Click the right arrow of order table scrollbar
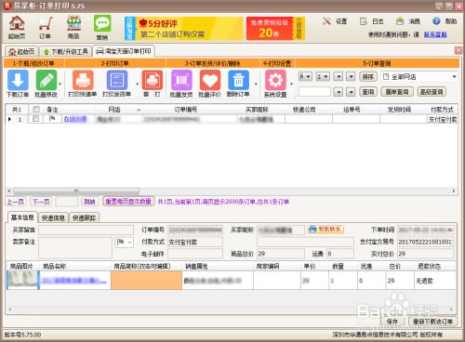 [454, 191]
